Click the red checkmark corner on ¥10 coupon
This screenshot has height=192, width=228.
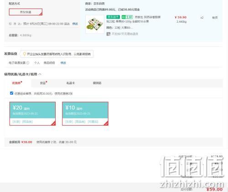click(x=106, y=123)
